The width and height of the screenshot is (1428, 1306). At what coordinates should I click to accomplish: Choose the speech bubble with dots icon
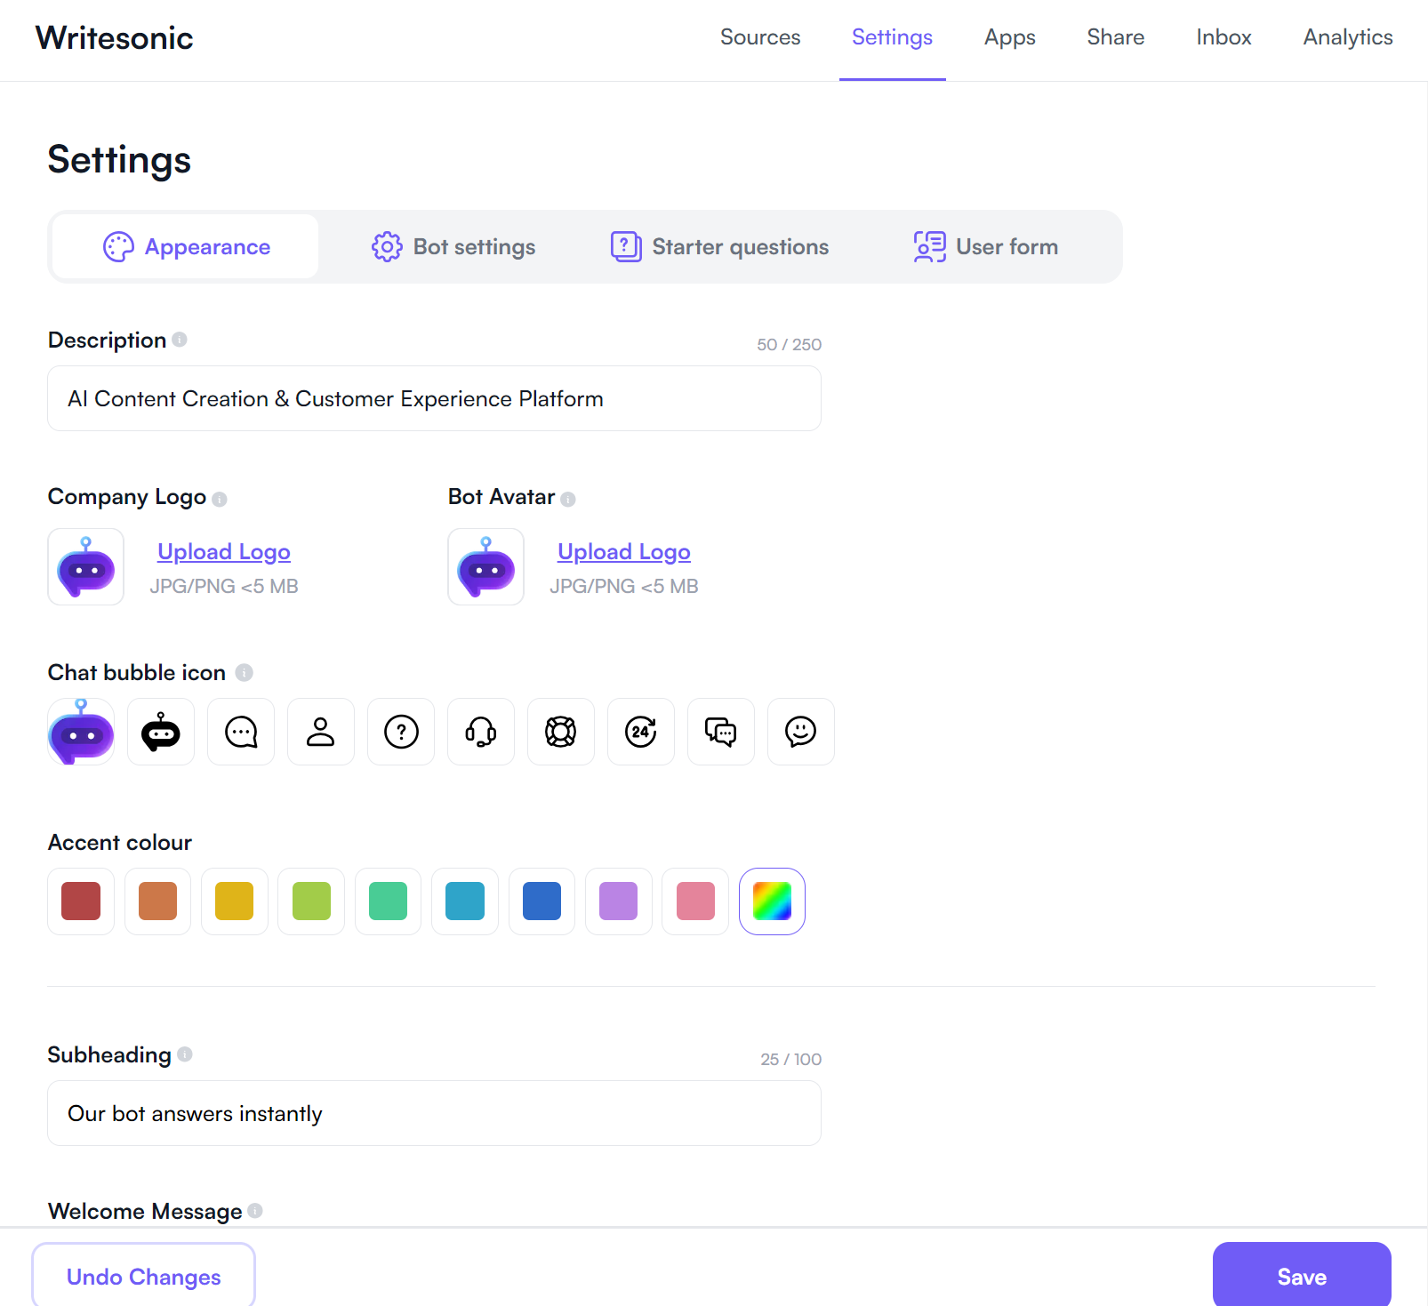[241, 732]
